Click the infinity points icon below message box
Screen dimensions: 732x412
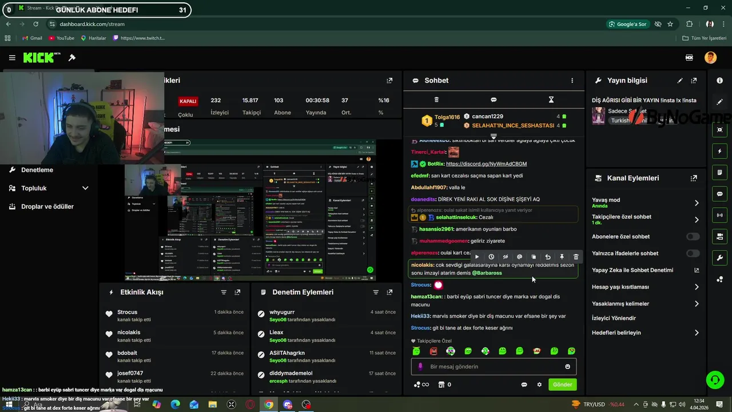click(421, 385)
